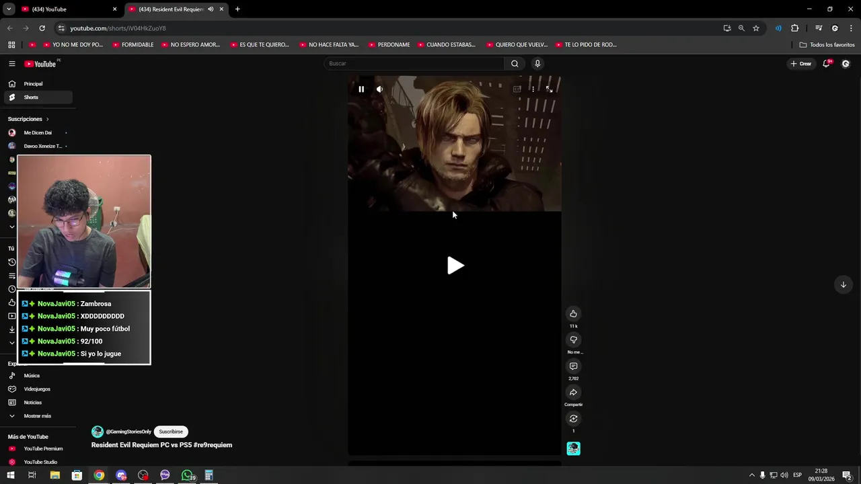Select Shorts in the sidebar
861x484 pixels.
[38, 97]
